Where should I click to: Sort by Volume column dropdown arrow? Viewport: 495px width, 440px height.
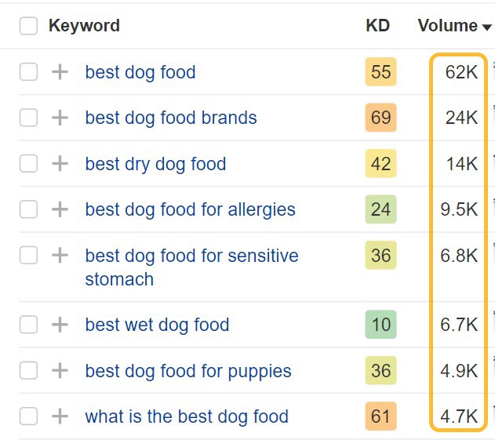(487, 27)
